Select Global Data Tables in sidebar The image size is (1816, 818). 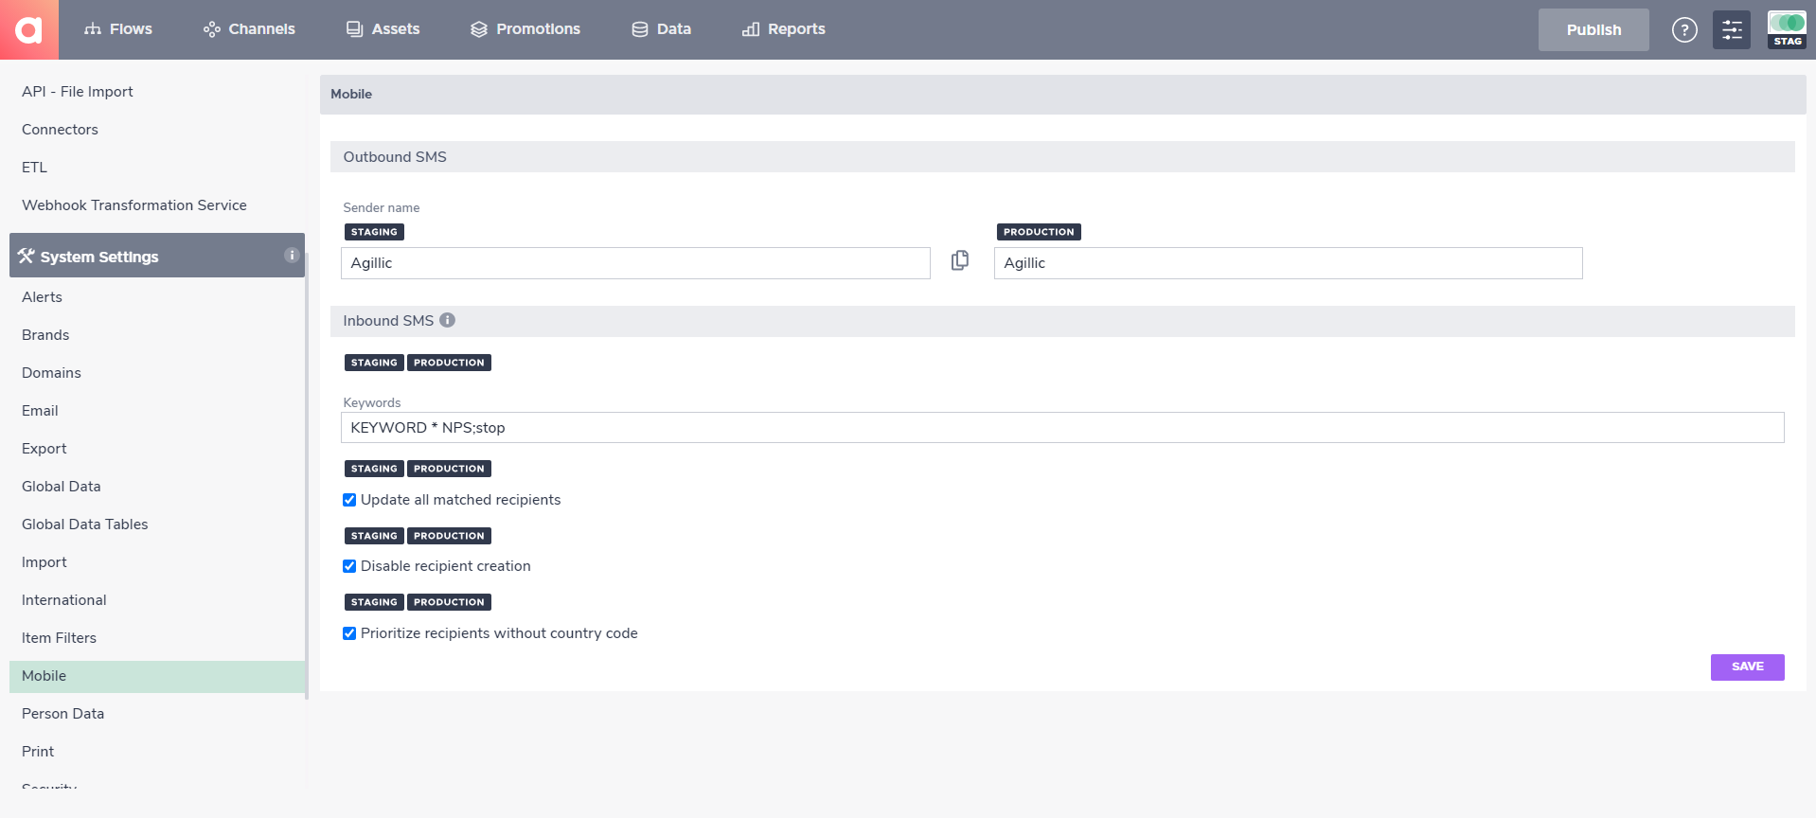[85, 525]
